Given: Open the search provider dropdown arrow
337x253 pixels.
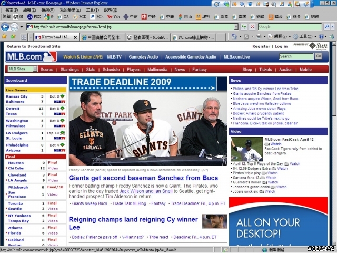Looking at the screenshot, I should tap(333, 27).
